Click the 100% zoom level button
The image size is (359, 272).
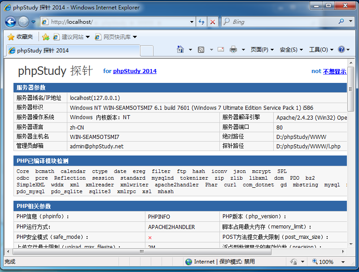tap(323, 262)
